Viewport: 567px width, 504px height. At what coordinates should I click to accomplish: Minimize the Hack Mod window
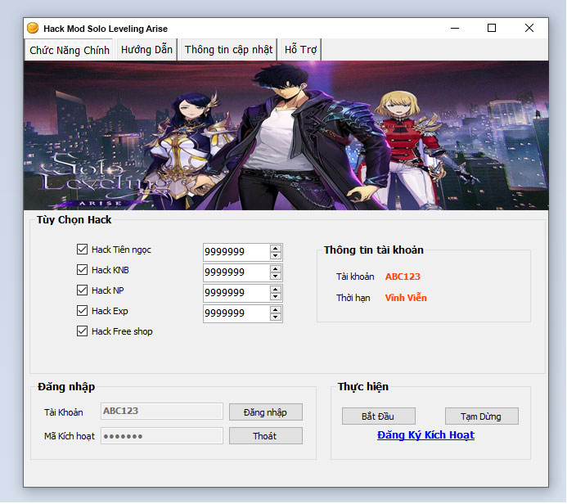click(455, 28)
